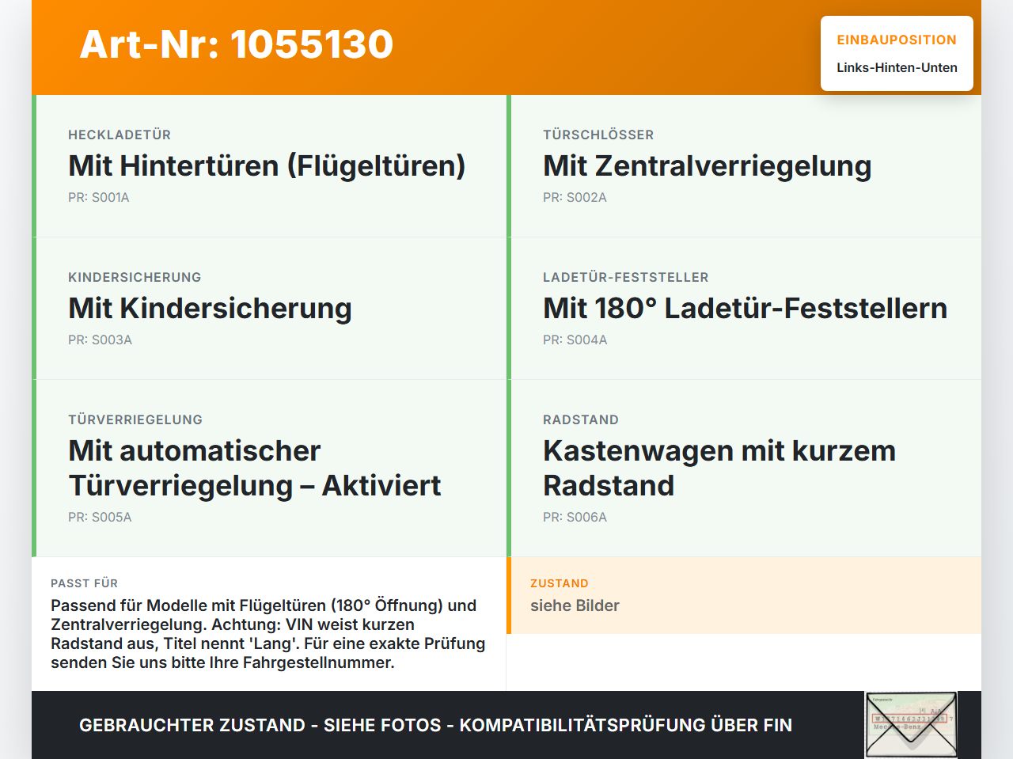Click the PR: S003A code
The image size is (1013, 759).
point(100,340)
